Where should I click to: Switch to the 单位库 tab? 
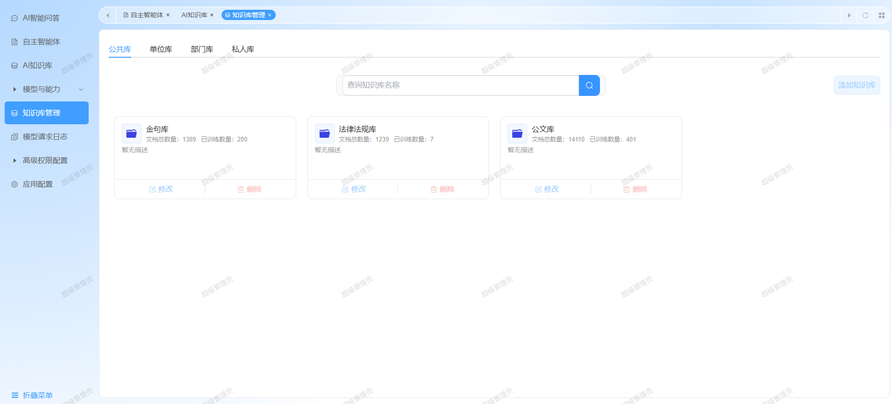point(161,49)
